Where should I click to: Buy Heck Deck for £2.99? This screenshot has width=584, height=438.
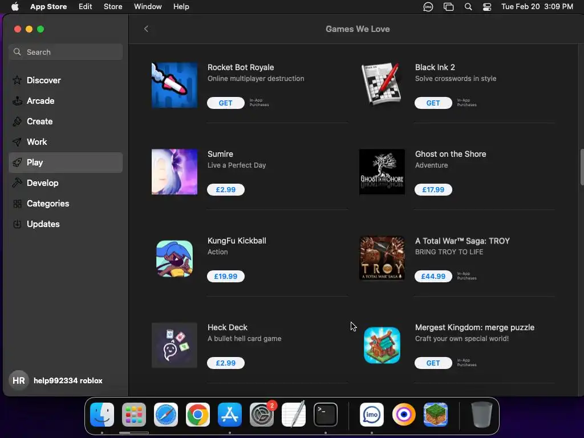pyautogui.click(x=226, y=363)
